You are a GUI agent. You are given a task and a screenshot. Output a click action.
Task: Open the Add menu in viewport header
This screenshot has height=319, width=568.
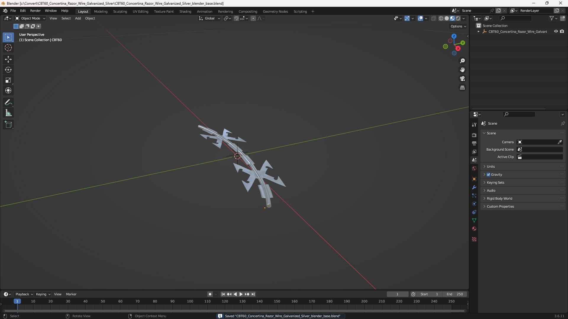[x=78, y=18]
